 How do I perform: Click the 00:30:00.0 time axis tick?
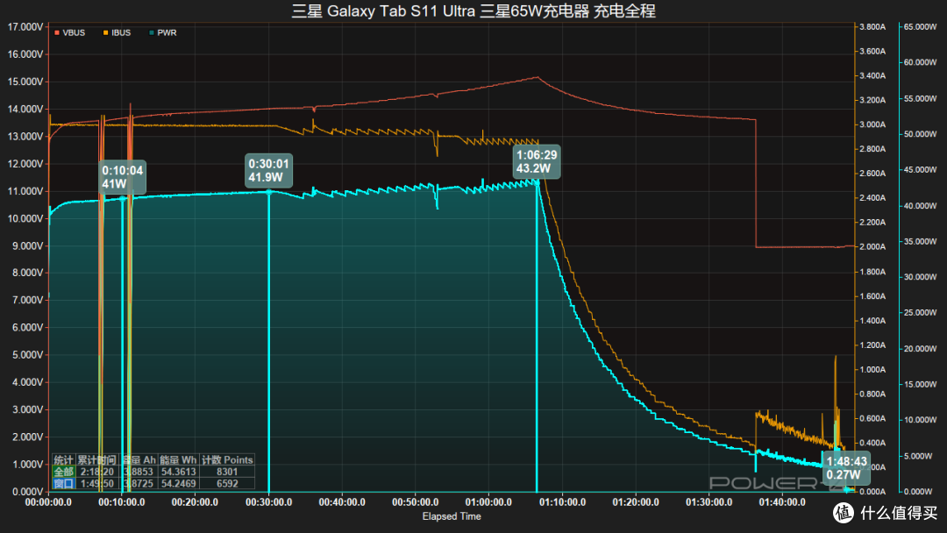[269, 502]
